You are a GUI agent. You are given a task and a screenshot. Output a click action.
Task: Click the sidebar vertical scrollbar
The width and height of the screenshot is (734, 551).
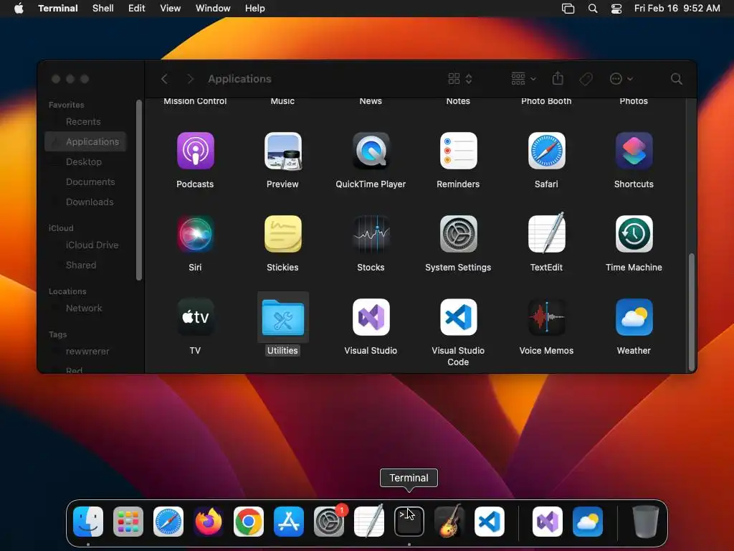point(139,190)
